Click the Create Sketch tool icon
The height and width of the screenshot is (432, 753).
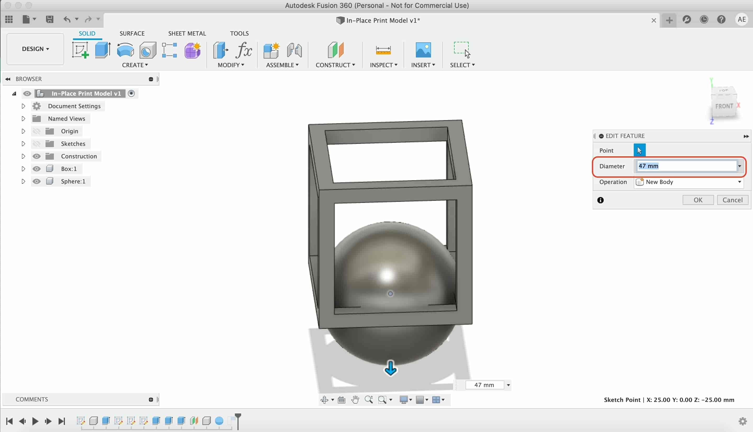(80, 50)
